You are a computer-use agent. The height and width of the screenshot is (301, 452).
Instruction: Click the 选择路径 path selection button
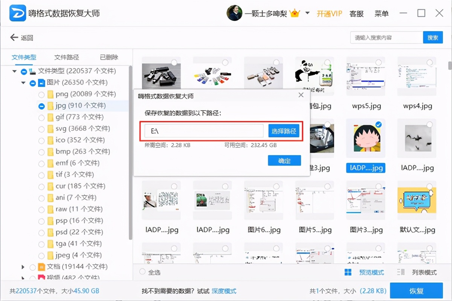(284, 131)
